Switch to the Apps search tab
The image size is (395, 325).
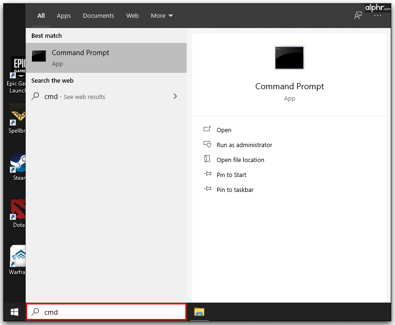coord(64,16)
